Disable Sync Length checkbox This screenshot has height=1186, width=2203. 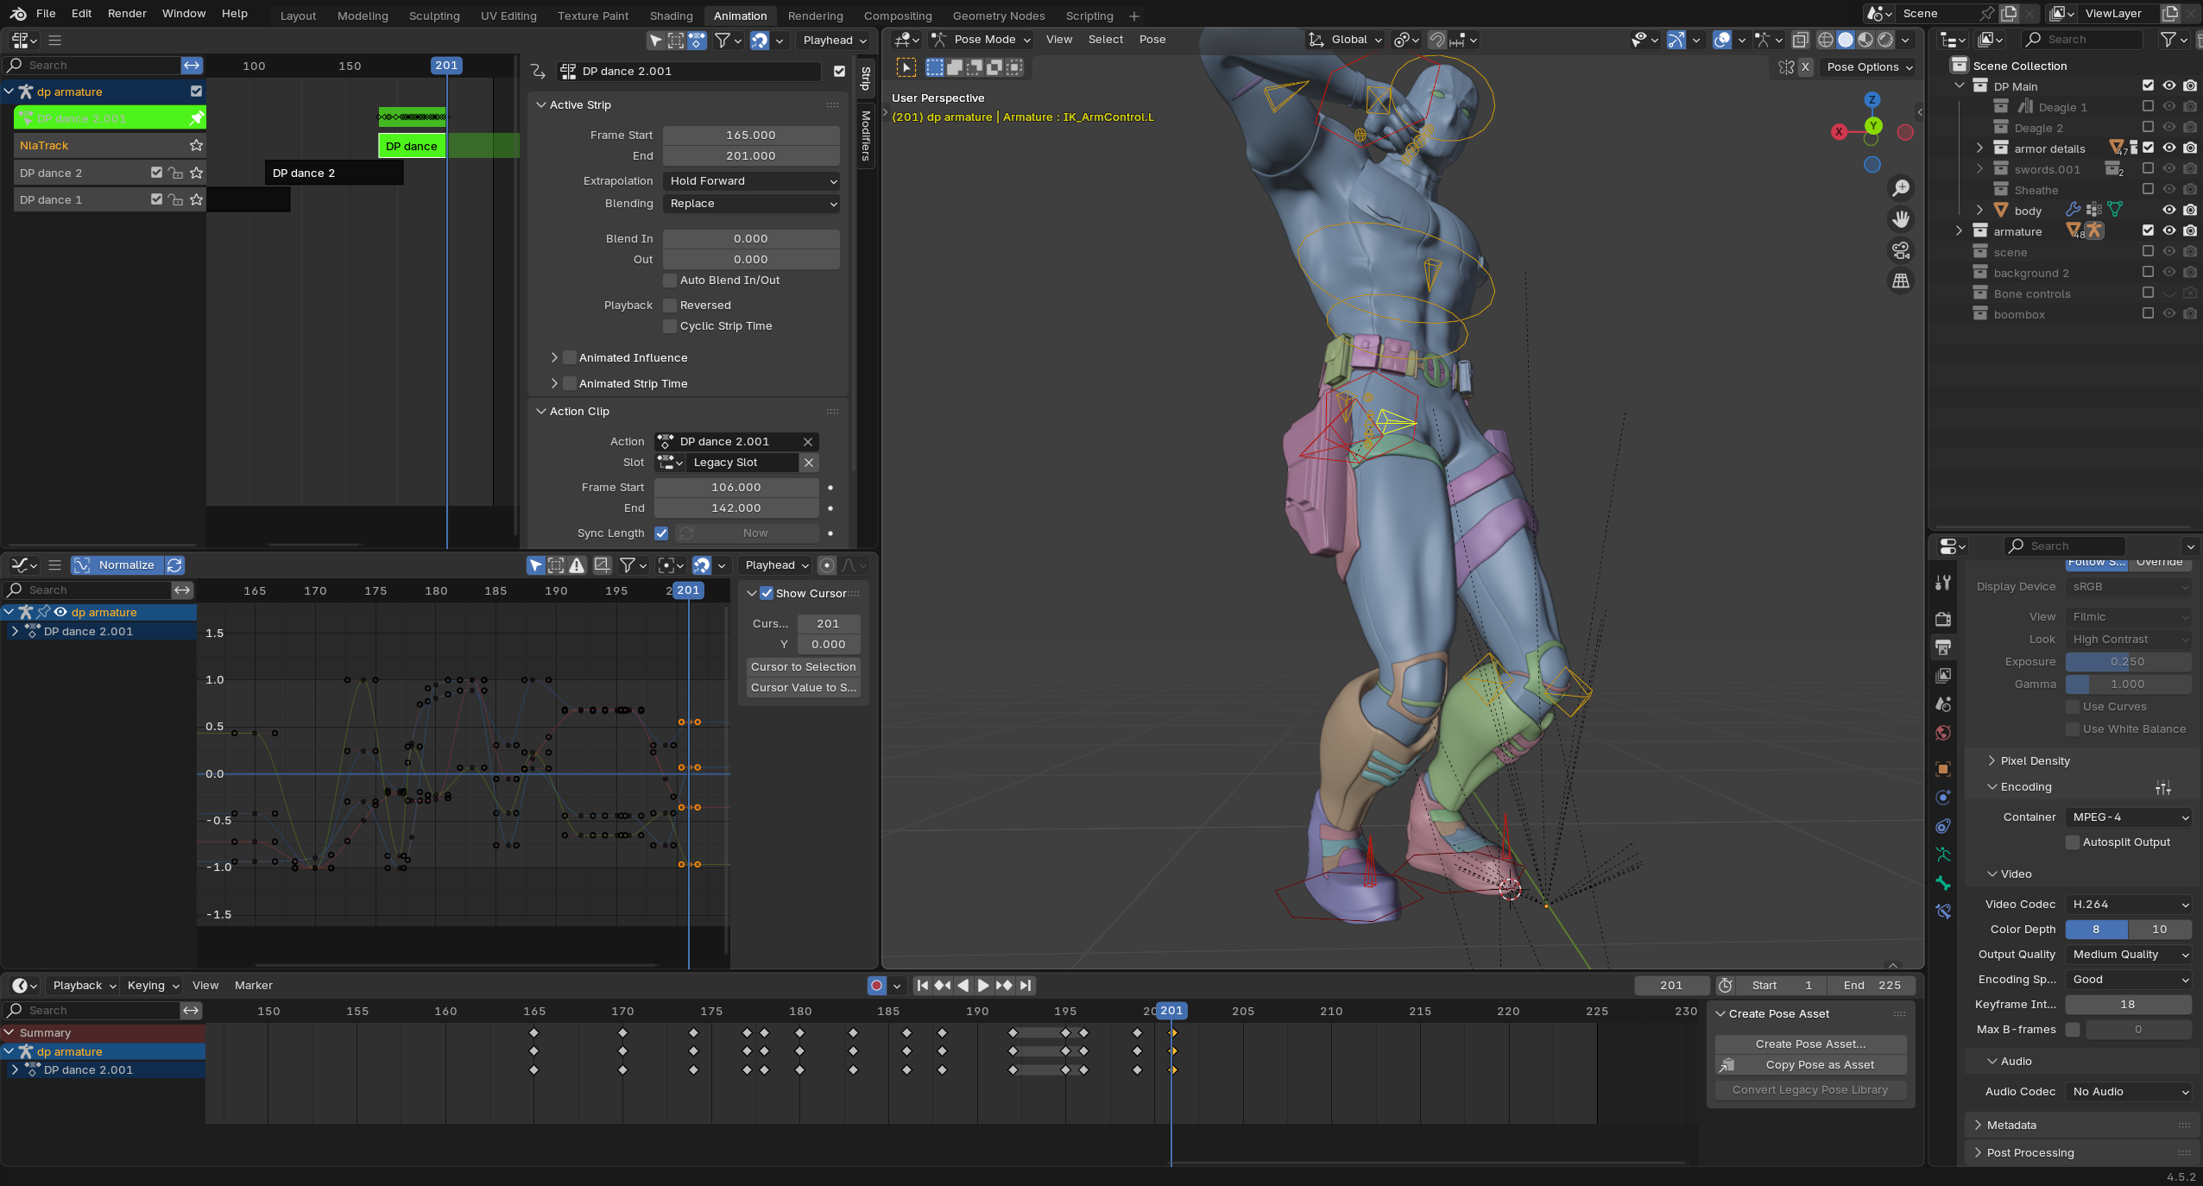click(661, 533)
